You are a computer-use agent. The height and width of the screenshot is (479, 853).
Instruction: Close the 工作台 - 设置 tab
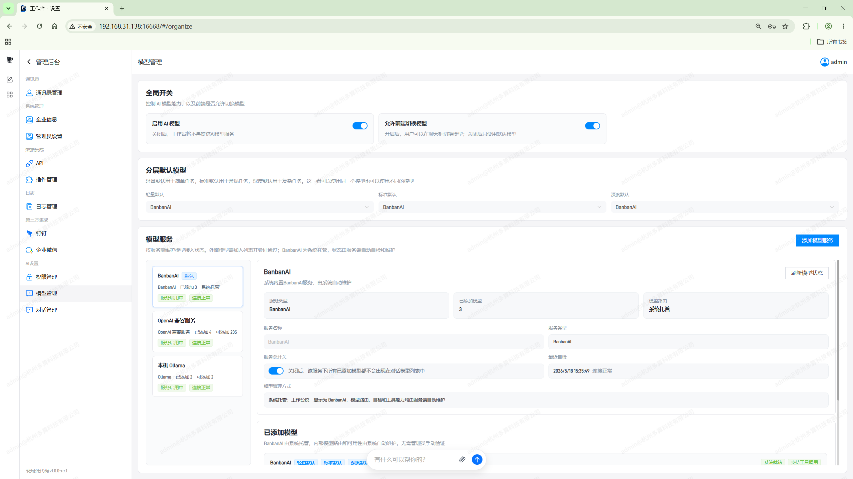point(107,8)
